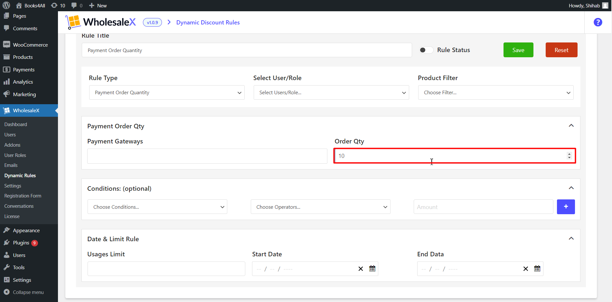Open the Addons submenu

[12, 145]
